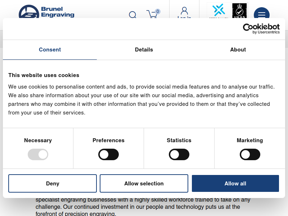Click the Brunel Engraving brand name text
This screenshot has height=216, width=288.
58,12
